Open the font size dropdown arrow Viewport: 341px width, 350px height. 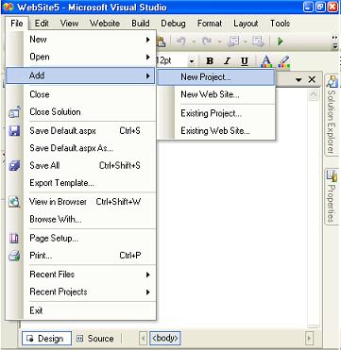click(x=192, y=61)
